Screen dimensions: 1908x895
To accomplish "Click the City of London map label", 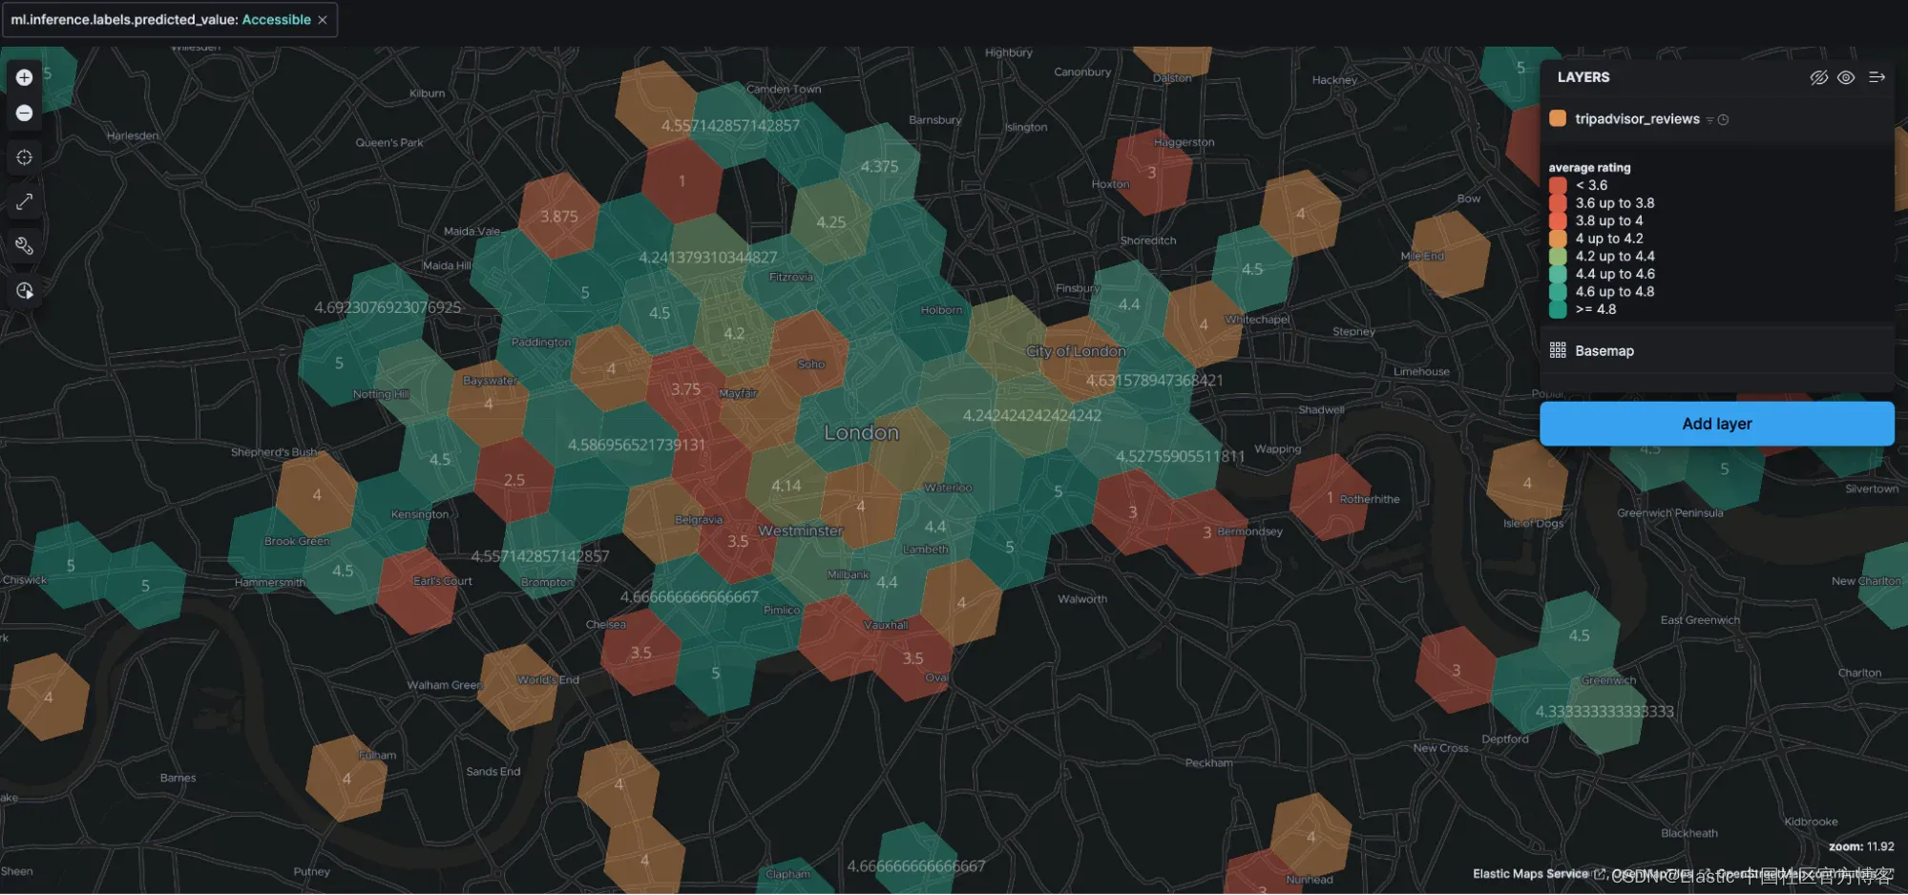I will click(1076, 351).
